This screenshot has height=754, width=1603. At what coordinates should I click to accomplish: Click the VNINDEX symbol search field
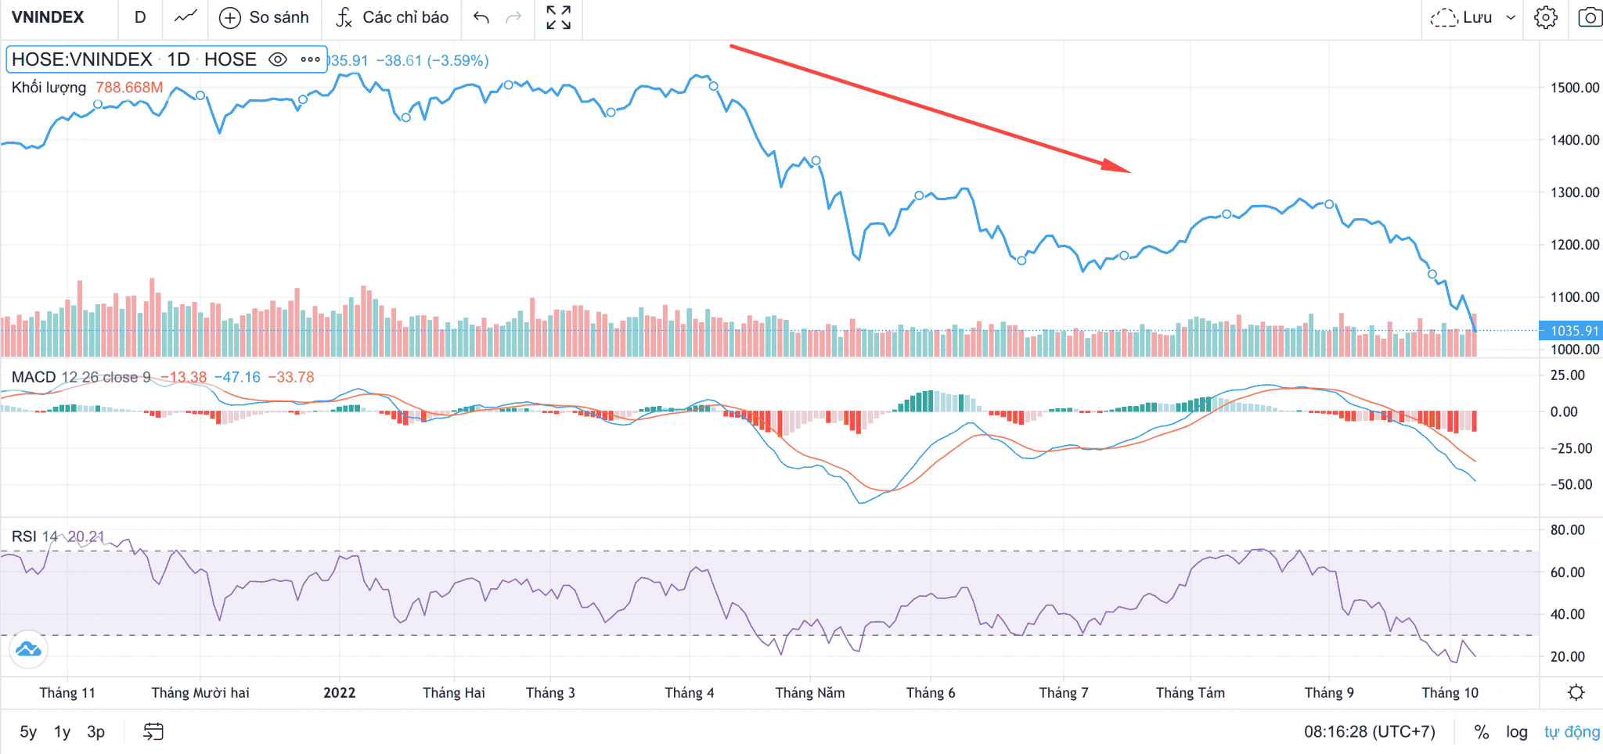pos(49,17)
